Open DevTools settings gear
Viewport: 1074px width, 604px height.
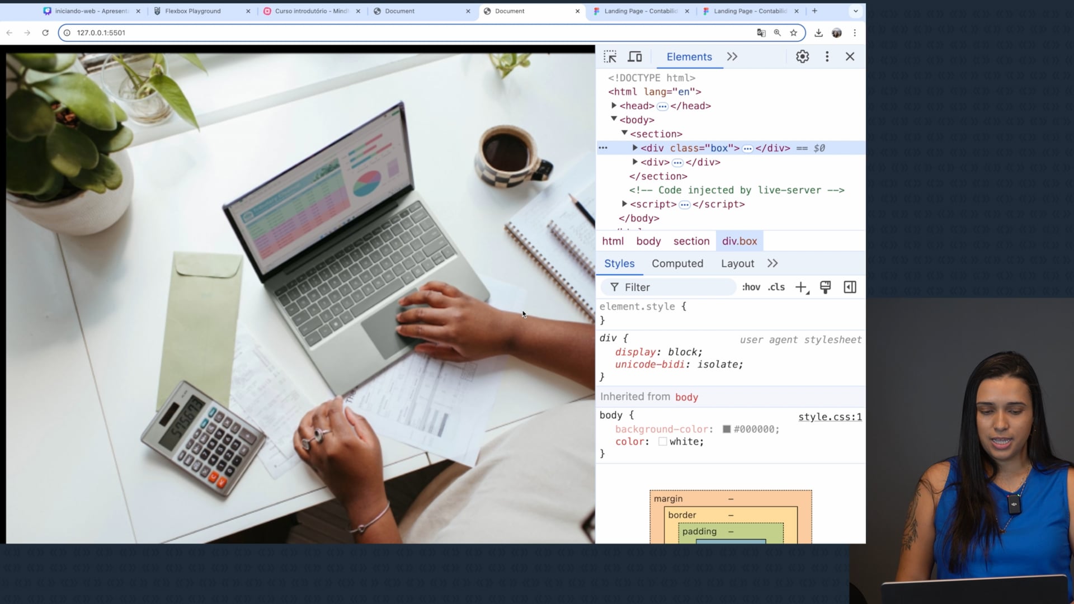[x=802, y=56]
